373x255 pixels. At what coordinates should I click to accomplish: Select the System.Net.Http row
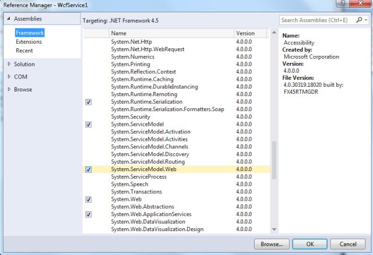click(x=177, y=42)
